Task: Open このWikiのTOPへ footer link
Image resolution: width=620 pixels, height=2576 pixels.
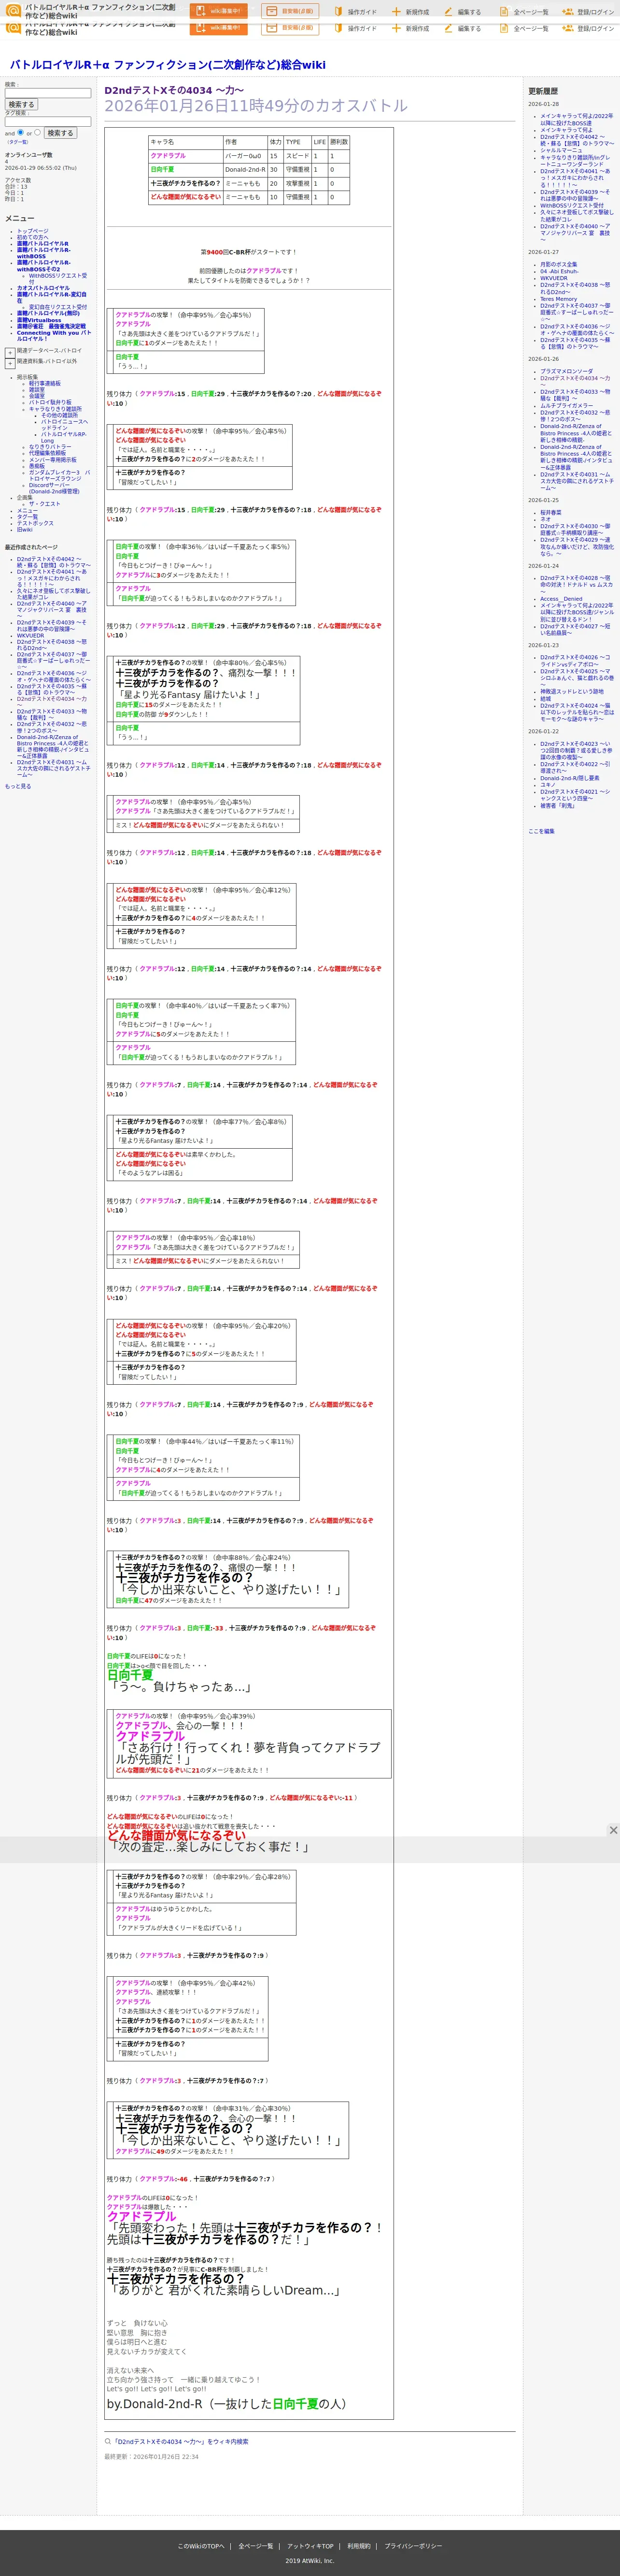Action: pos(202,2546)
